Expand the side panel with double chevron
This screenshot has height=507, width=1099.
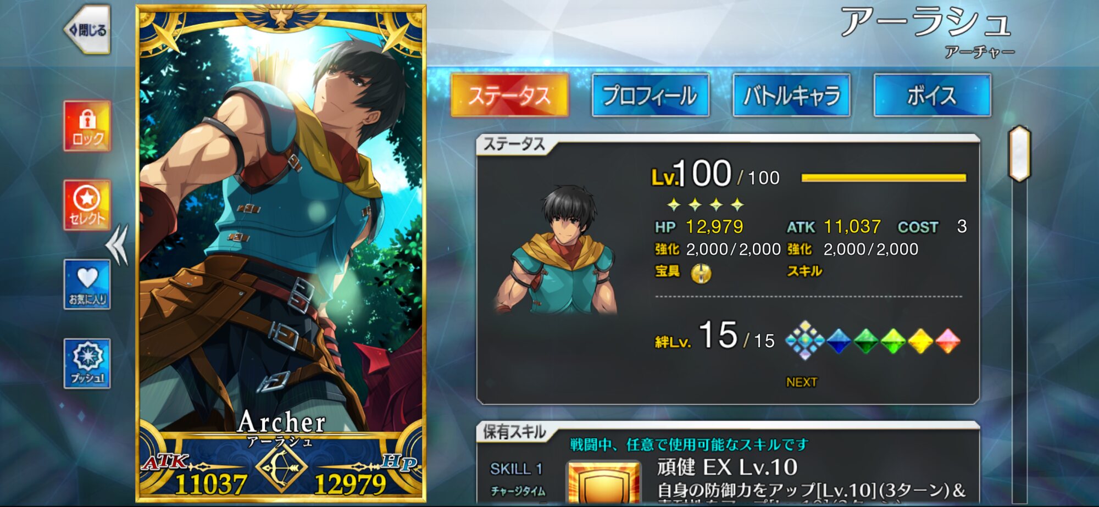coord(118,245)
